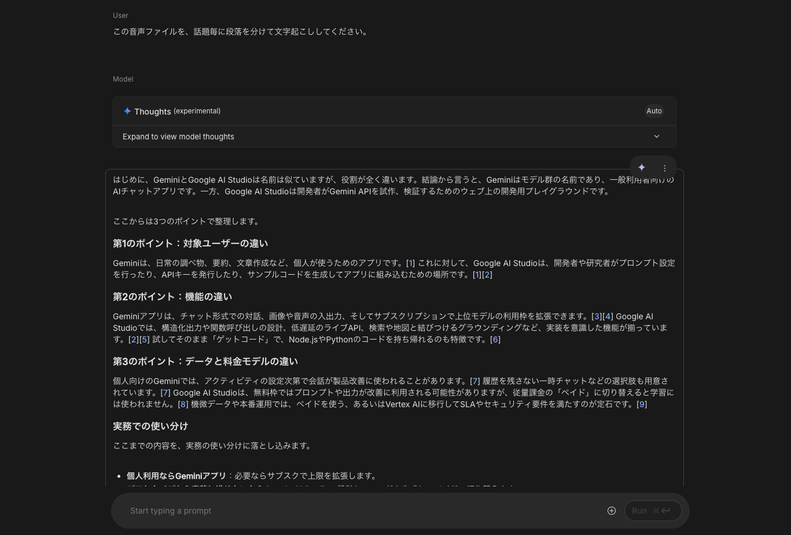Open the three-dot overflow menu on the response
The width and height of the screenshot is (791, 535).
pos(665,168)
